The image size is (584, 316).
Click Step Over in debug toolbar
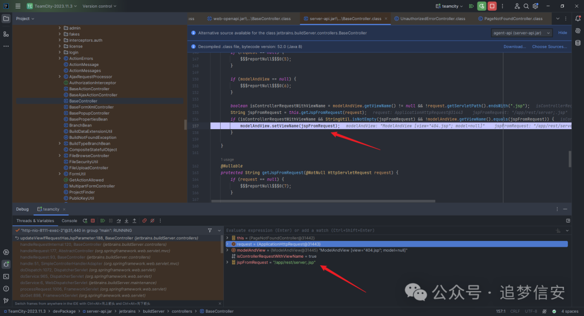click(119, 221)
